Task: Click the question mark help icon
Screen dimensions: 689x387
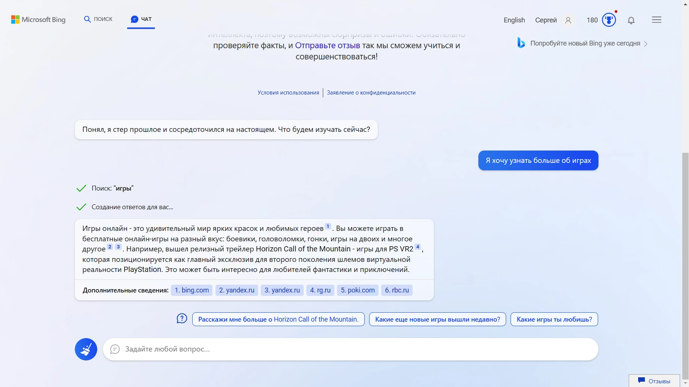Action: [x=181, y=318]
